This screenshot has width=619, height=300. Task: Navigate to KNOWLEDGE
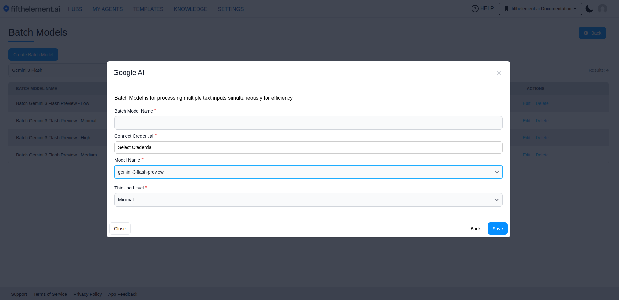pyautogui.click(x=190, y=9)
